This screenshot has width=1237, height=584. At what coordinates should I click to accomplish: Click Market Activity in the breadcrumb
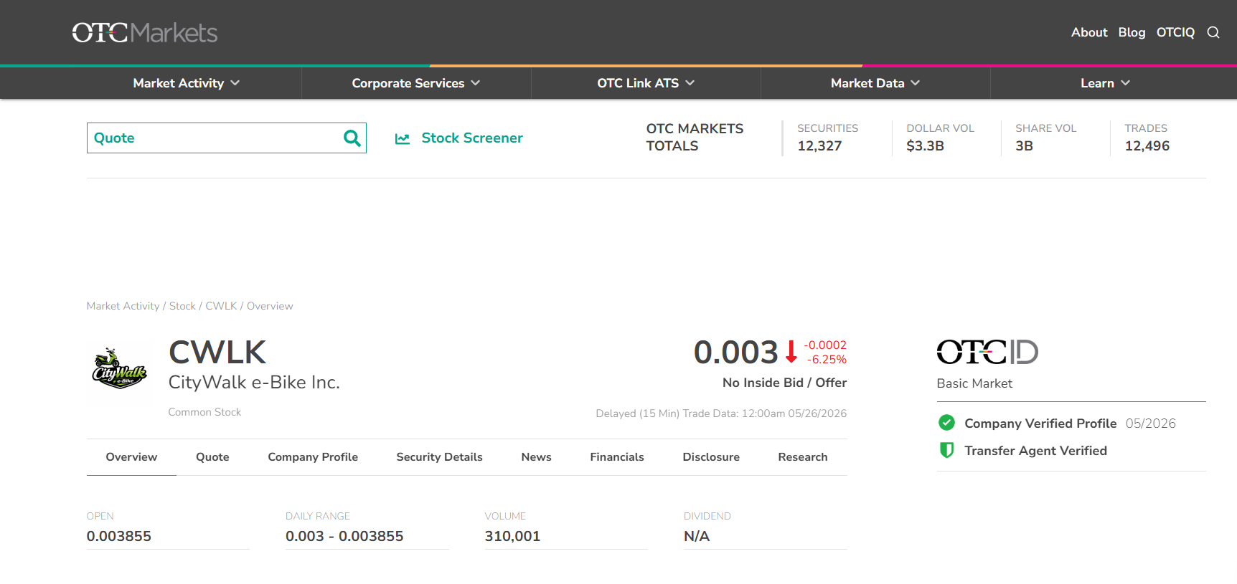pos(123,306)
